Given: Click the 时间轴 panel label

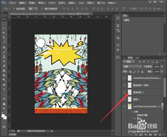Looking at the screenshot, I should [12, 134].
